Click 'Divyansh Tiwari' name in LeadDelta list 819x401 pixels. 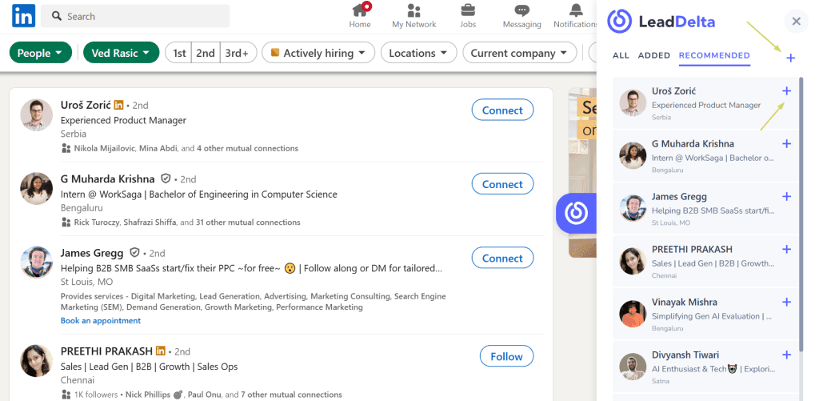coord(685,355)
